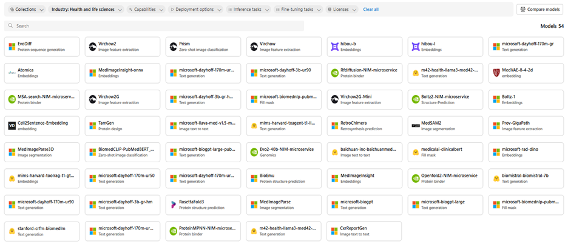This screenshot has height=247, width=568.
Task: Open the MedImageParse3D model card
Action: click(x=42, y=152)
